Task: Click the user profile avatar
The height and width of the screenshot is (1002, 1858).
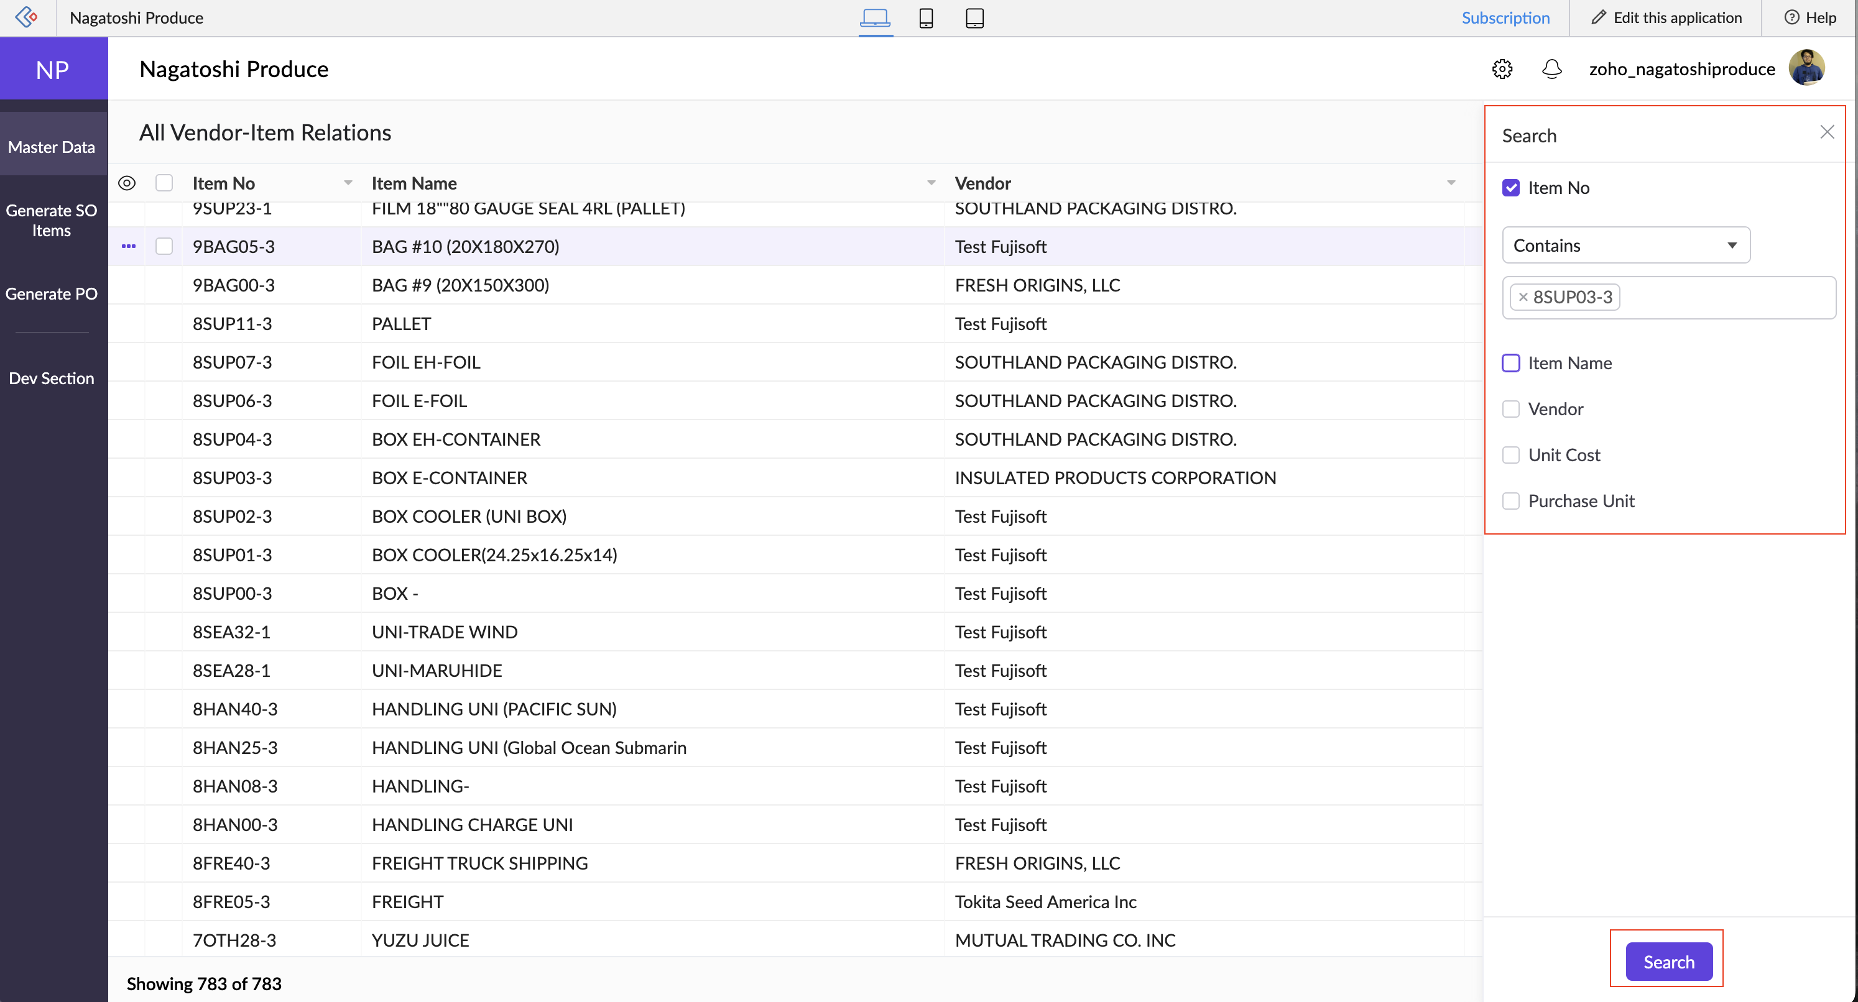Action: pyautogui.click(x=1806, y=68)
